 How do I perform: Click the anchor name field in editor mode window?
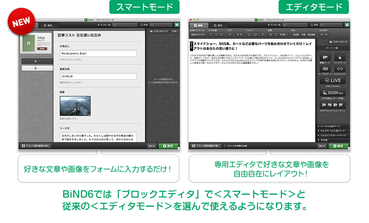click(x=295, y=25)
